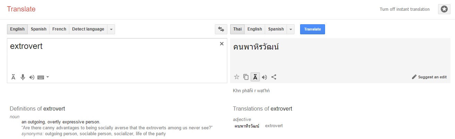This screenshot has height=139, width=455.
Task: Open the Phrasebook star button
Action: coord(444,9)
